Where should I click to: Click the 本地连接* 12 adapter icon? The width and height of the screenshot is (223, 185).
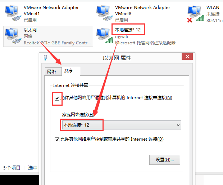[x=104, y=36]
